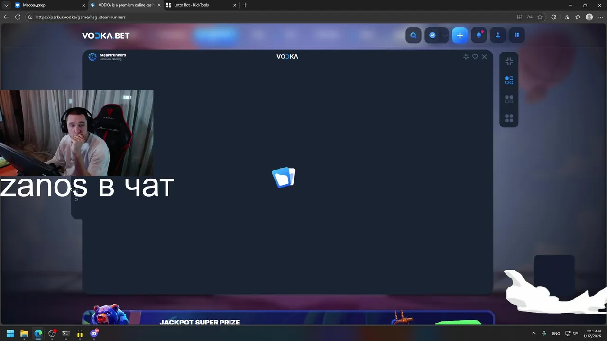Open File Explorer from taskbar

tap(24, 333)
